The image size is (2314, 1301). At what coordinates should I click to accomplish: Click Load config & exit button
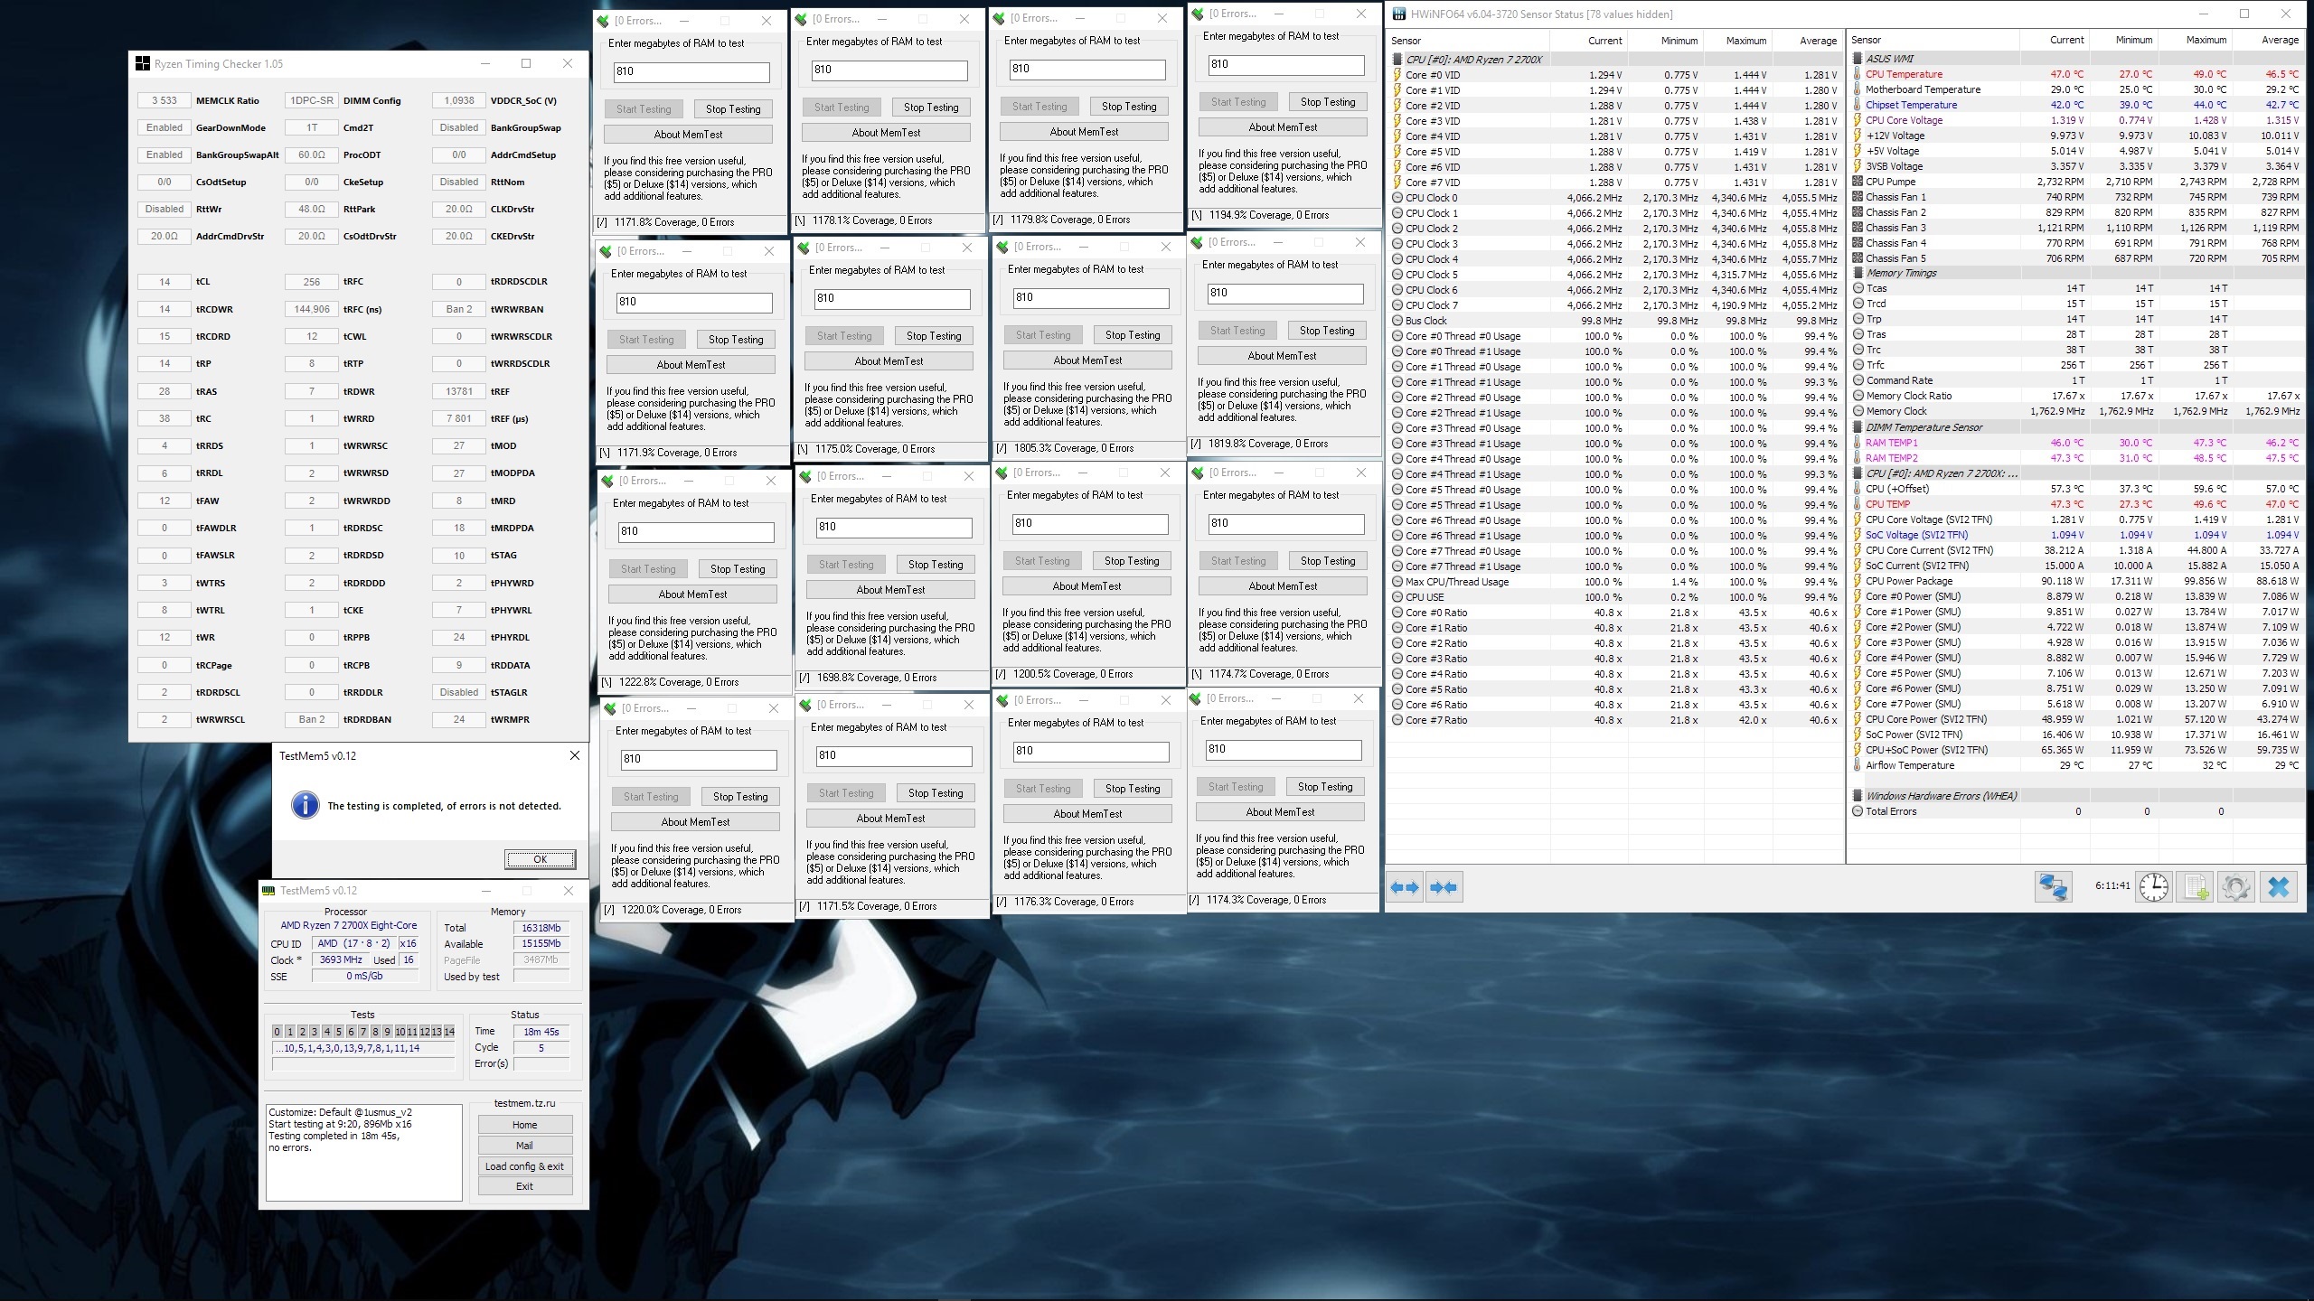pos(524,1166)
